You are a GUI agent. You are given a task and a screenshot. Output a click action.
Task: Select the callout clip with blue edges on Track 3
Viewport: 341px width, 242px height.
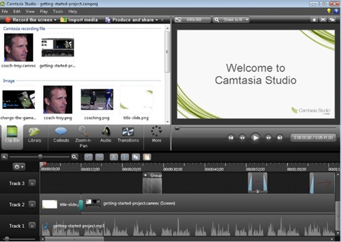257,183
